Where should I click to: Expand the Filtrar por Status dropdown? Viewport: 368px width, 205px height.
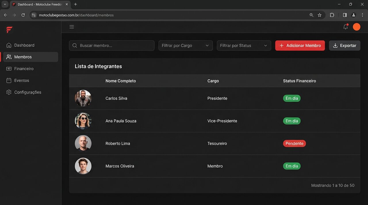pos(244,45)
